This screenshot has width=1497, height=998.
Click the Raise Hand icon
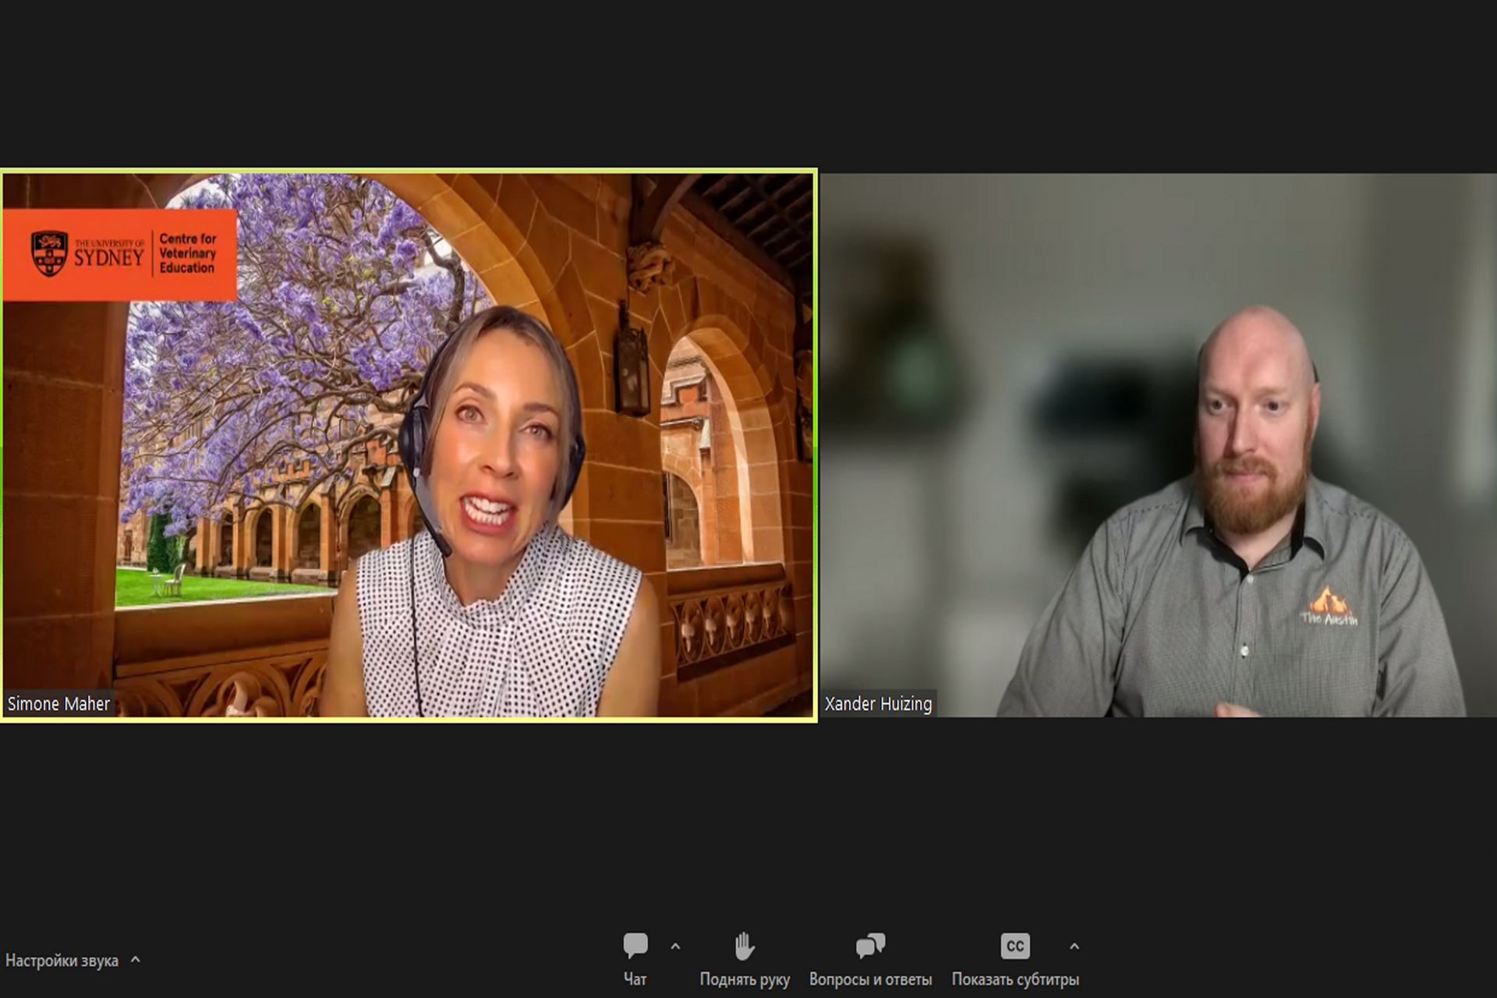(x=745, y=946)
